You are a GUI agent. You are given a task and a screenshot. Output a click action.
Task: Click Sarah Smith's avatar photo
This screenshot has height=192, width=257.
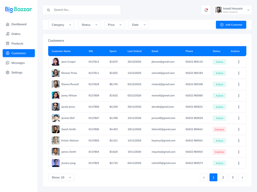point(56,129)
